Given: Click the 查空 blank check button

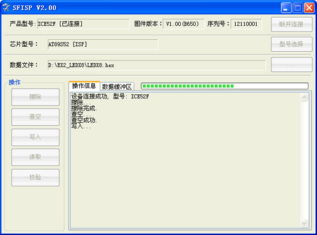Looking at the screenshot, I should [36, 117].
